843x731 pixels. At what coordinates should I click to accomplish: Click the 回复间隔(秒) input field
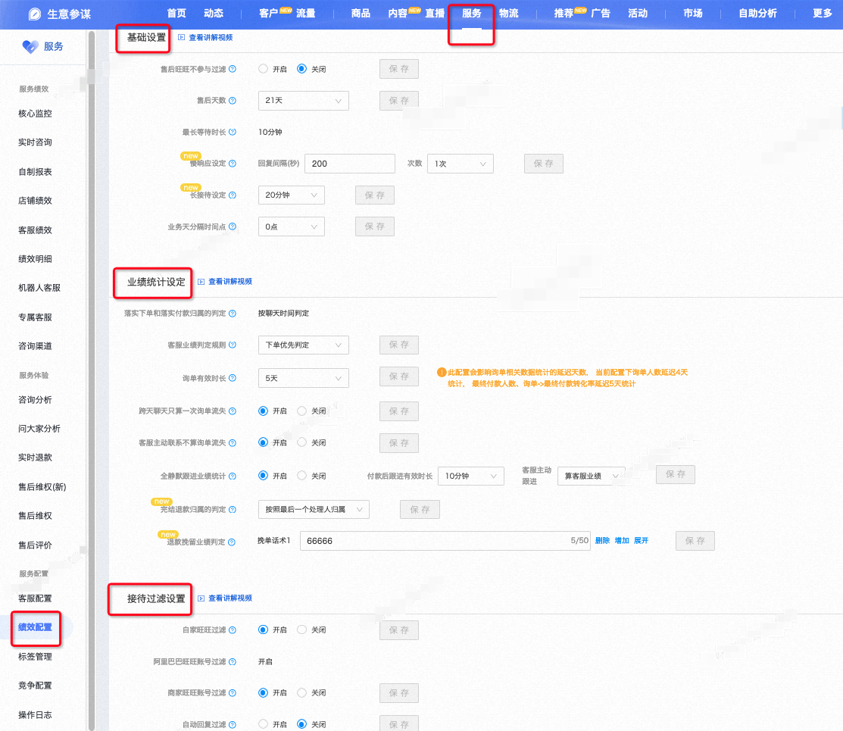click(x=349, y=164)
